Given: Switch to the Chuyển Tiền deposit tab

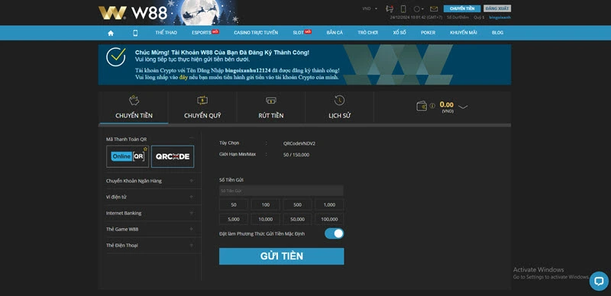Looking at the screenshot, I should coord(134,108).
